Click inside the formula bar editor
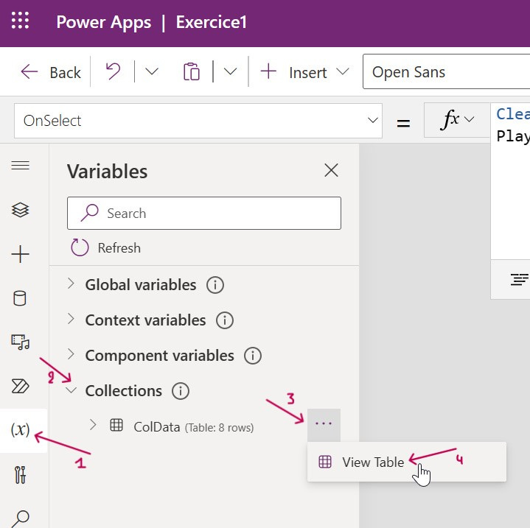Viewport: 530px width, 528px height. 510,183
